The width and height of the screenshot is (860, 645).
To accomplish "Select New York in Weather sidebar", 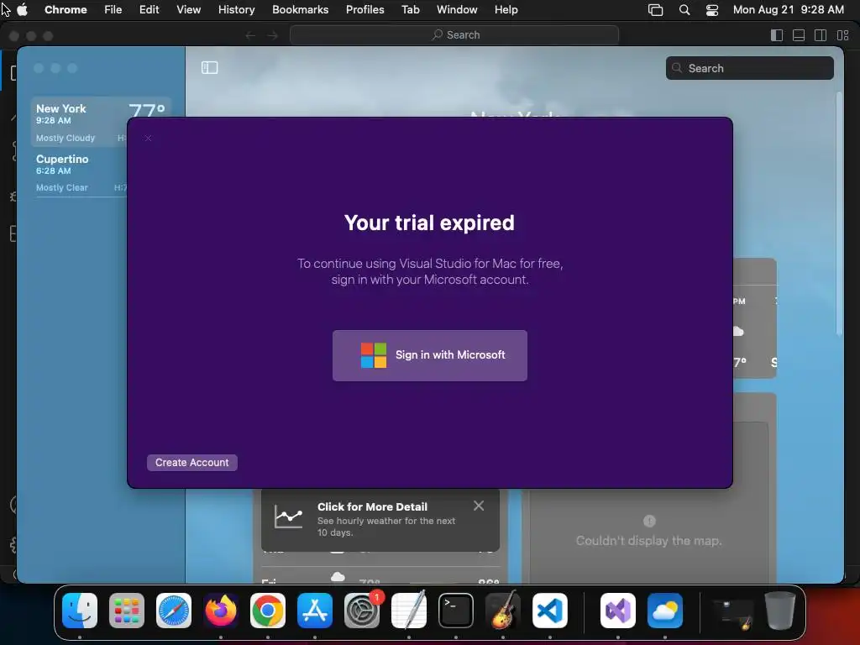I will pyautogui.click(x=101, y=122).
